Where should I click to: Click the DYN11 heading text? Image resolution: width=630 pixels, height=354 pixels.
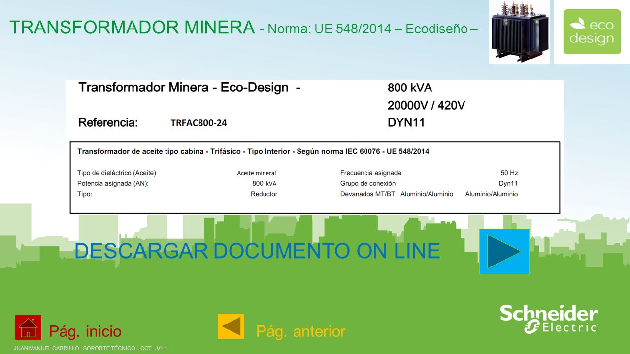[406, 123]
